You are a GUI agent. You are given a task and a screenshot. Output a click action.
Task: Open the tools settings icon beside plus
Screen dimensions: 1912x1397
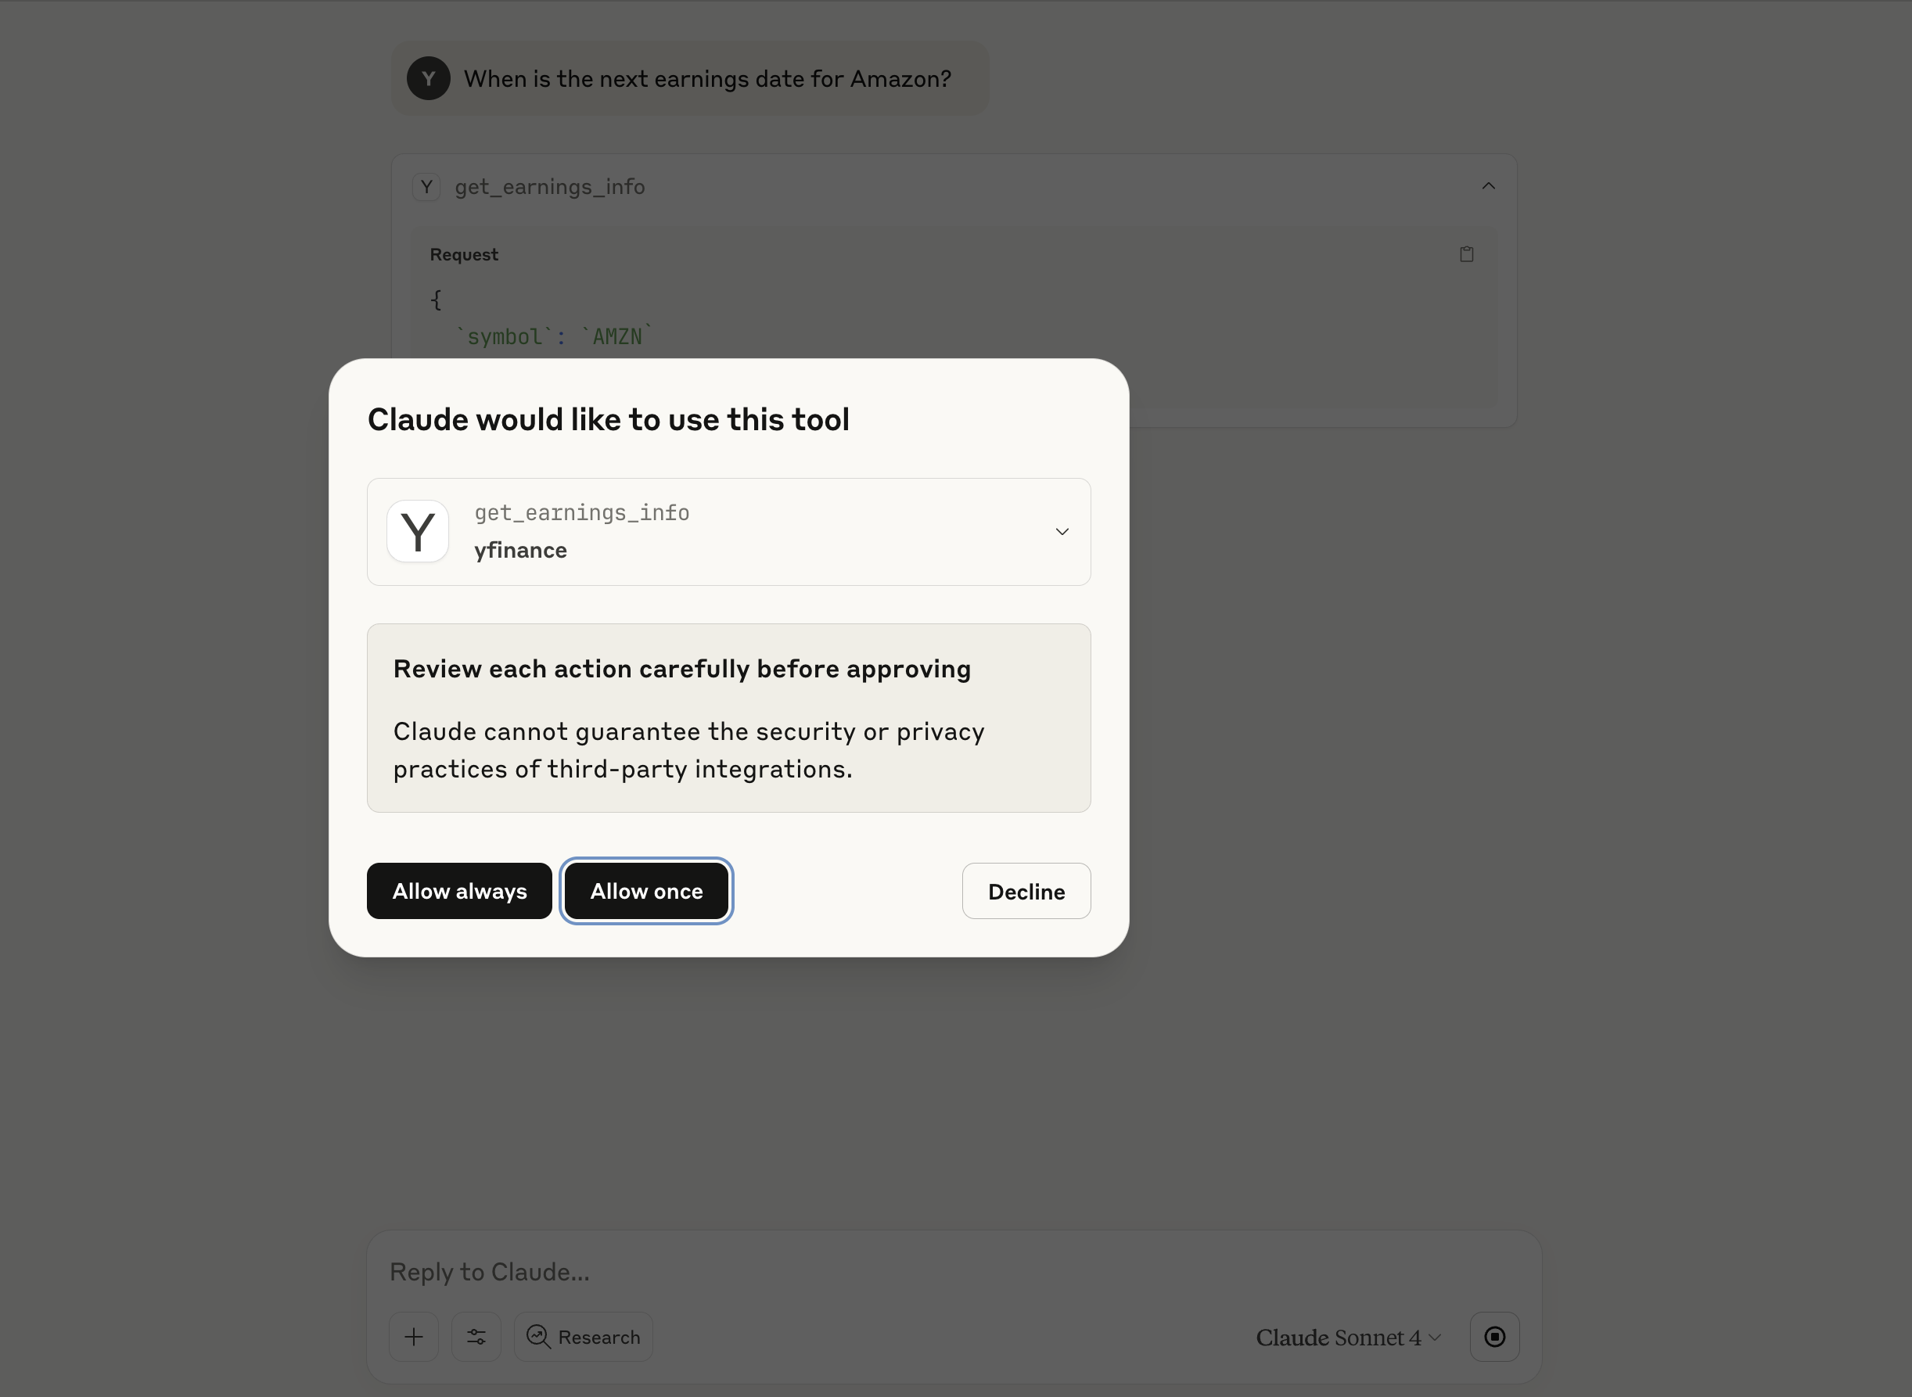pyautogui.click(x=476, y=1336)
